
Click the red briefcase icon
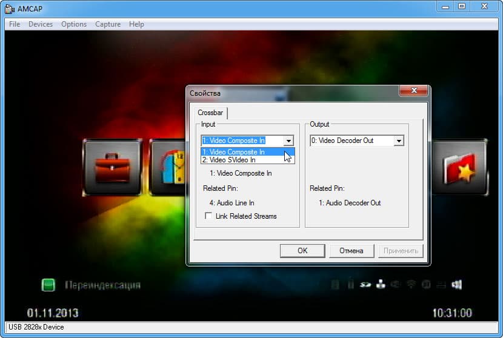[112, 167]
